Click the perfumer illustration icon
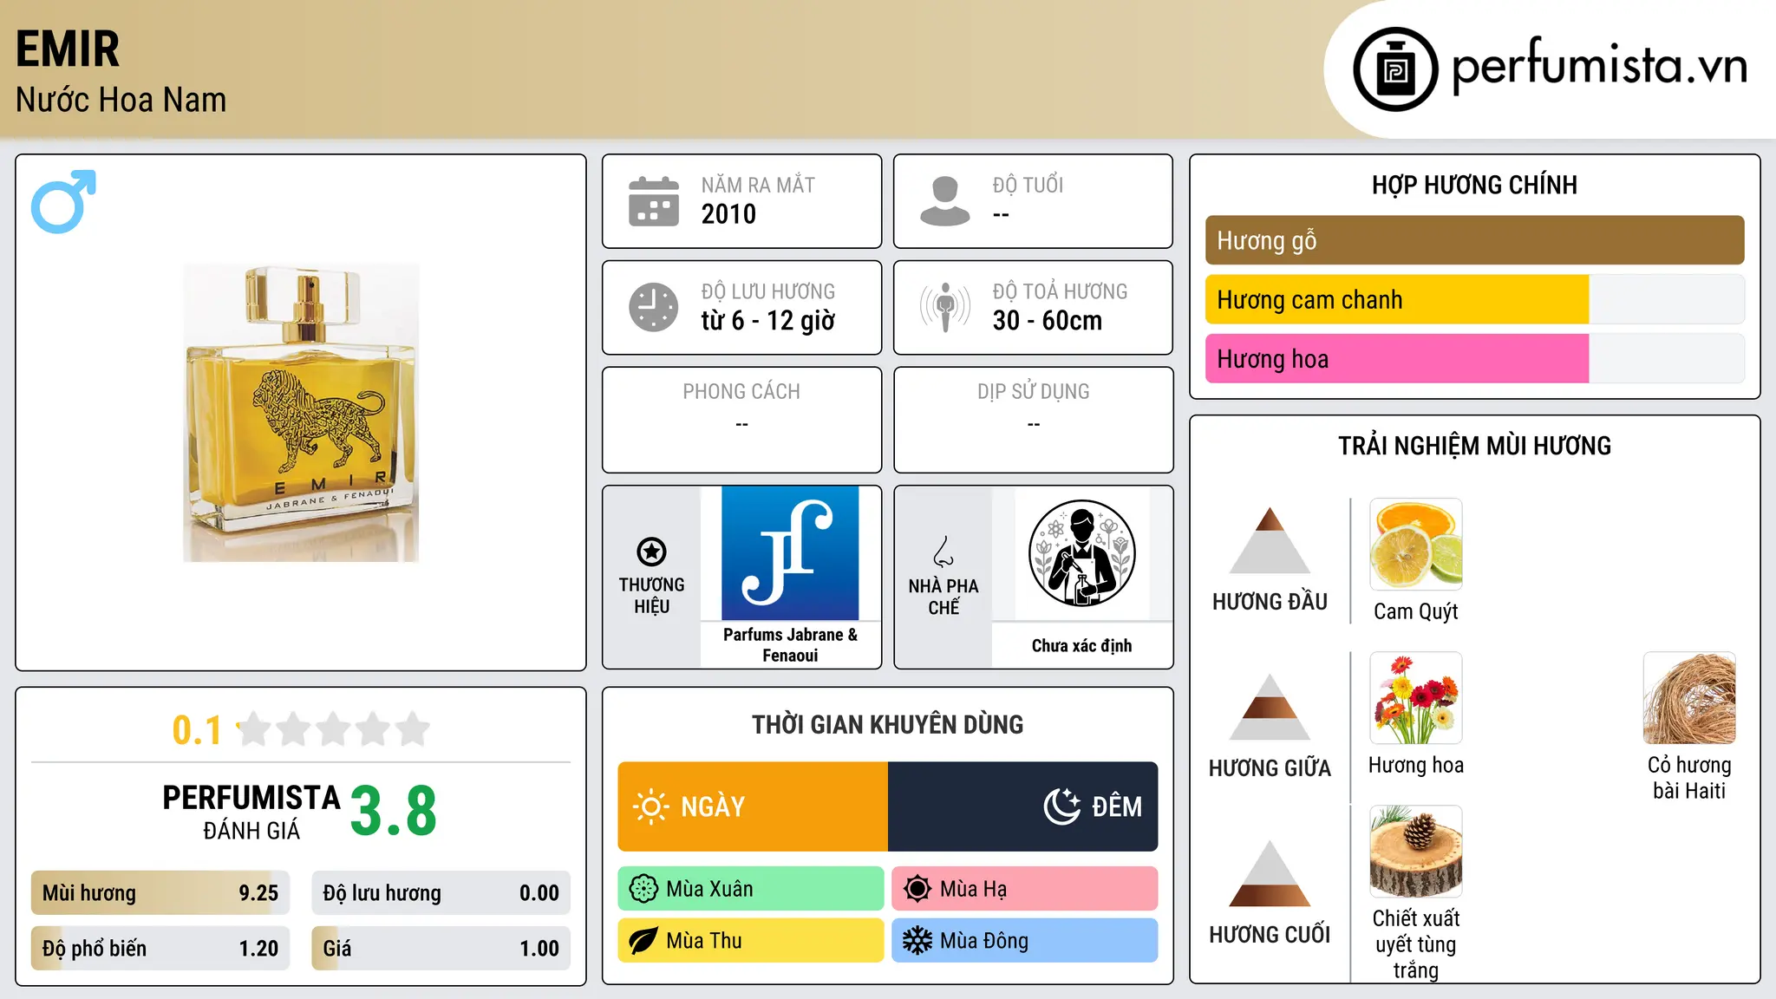This screenshot has height=999, width=1776. click(x=1081, y=553)
